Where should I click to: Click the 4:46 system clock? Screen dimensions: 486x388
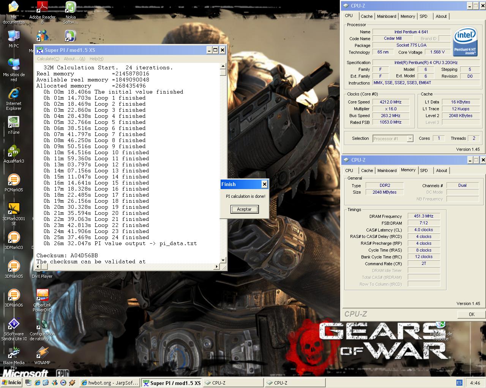coord(475,383)
